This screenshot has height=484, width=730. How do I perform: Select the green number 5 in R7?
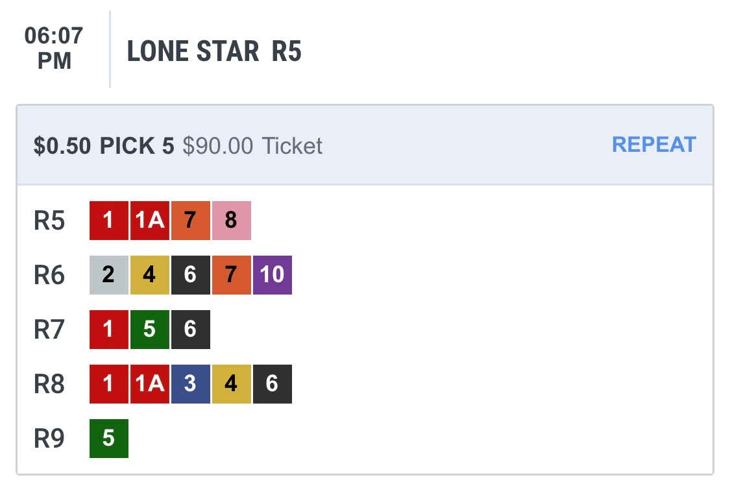click(x=150, y=330)
